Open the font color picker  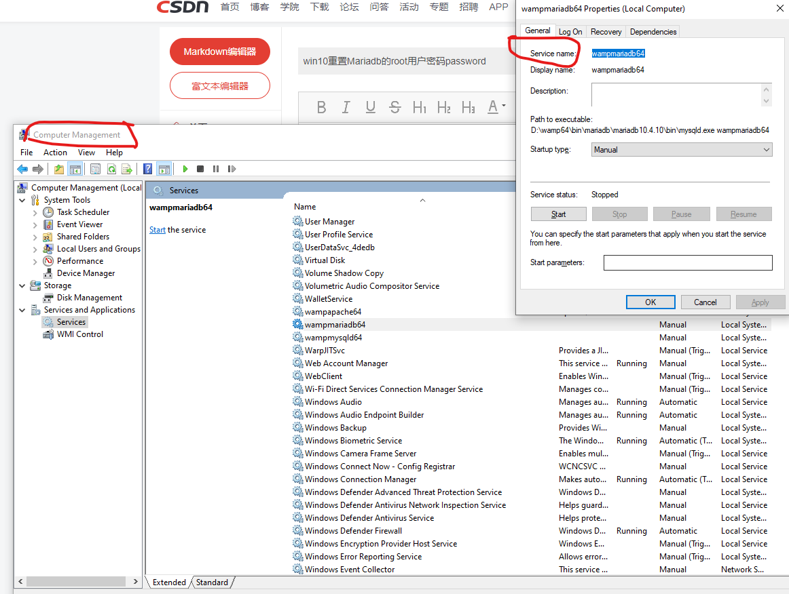[493, 107]
